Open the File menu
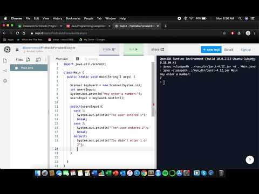The height and width of the screenshot is (194, 259). coord(28,18)
